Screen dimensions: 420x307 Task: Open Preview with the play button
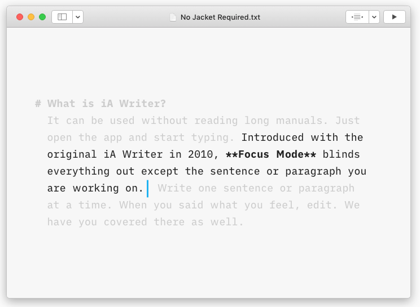[x=394, y=17]
